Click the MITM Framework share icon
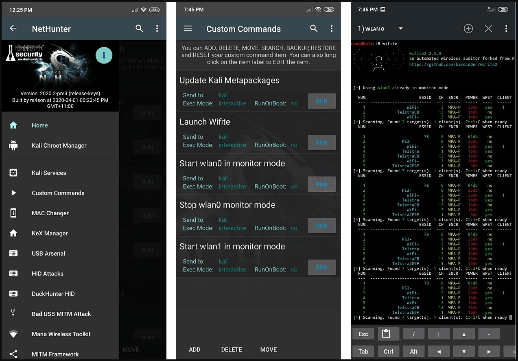Image resolution: width=518 pixels, height=361 pixels. 13,354
